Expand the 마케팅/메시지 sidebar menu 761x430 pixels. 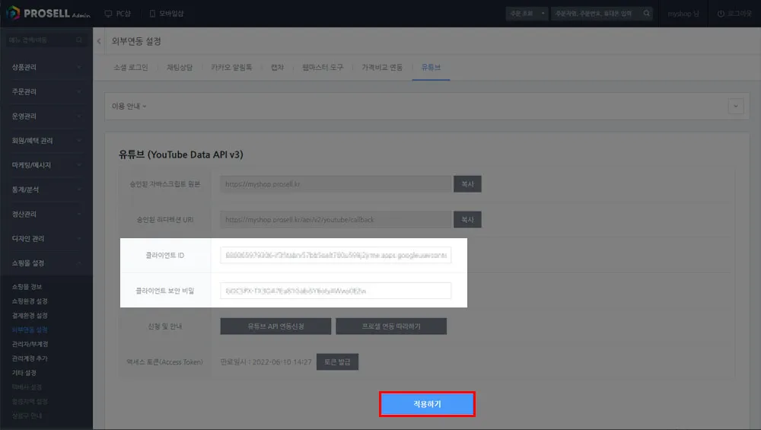46,165
